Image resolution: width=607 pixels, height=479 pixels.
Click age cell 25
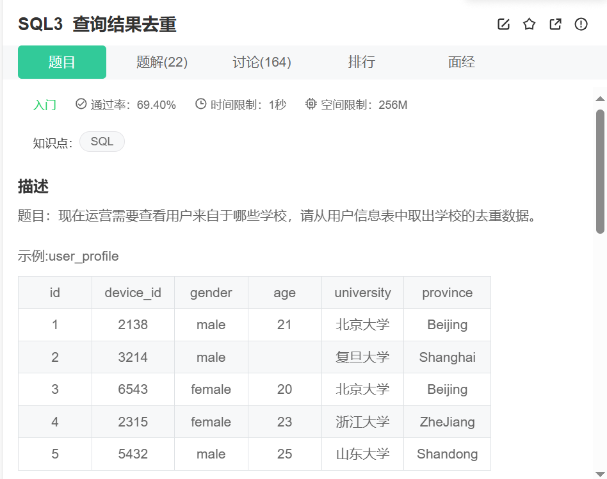(284, 454)
